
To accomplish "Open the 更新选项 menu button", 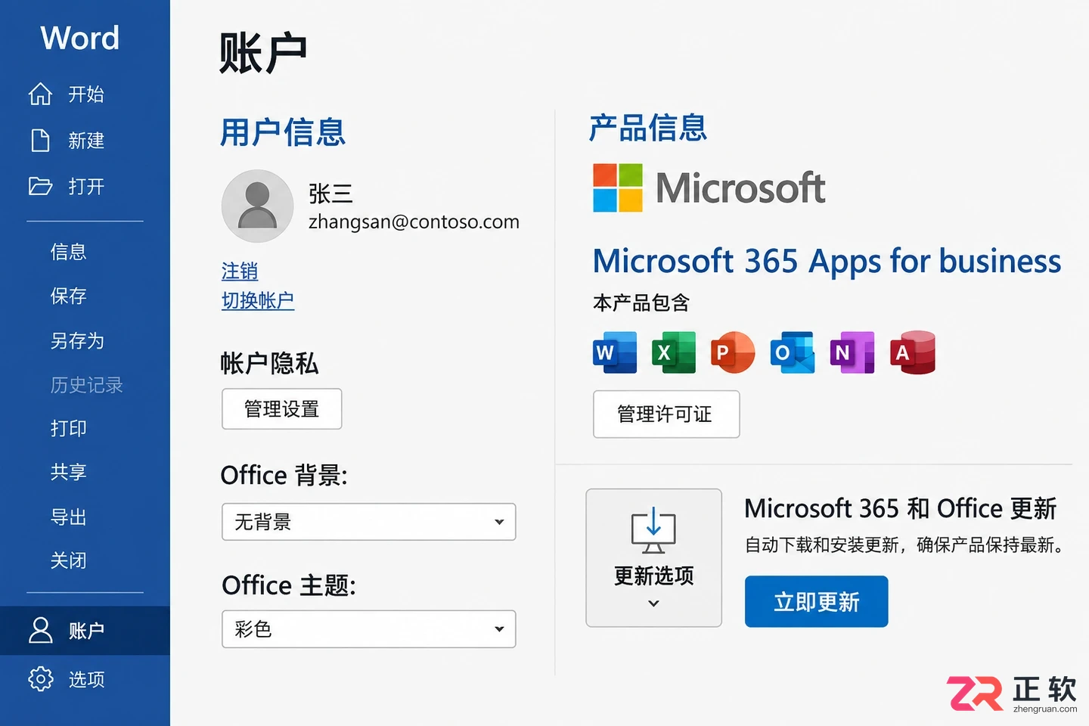I will coord(653,557).
